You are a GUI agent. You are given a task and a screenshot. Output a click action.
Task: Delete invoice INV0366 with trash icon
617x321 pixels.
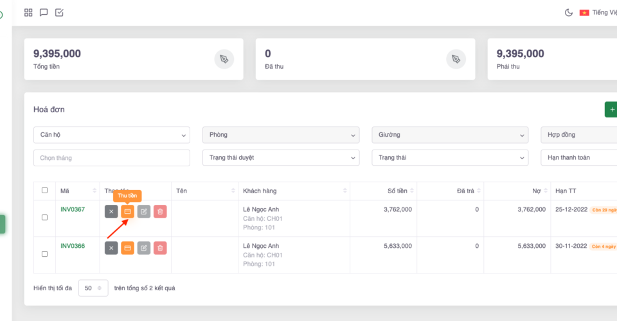coord(160,248)
